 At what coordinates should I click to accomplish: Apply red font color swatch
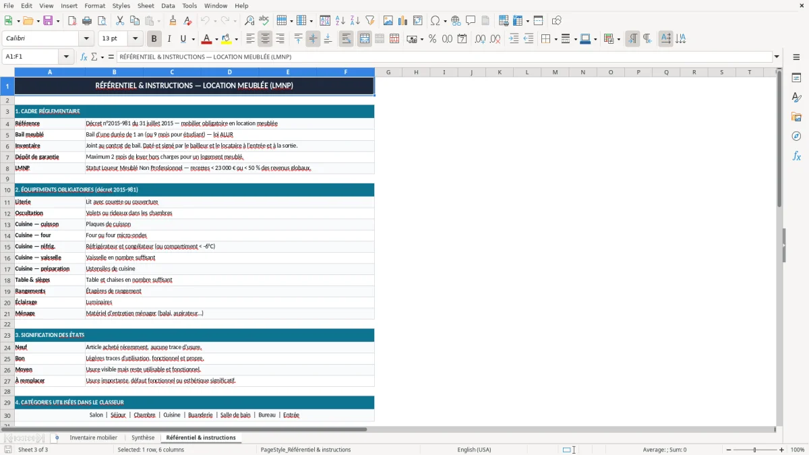(206, 39)
